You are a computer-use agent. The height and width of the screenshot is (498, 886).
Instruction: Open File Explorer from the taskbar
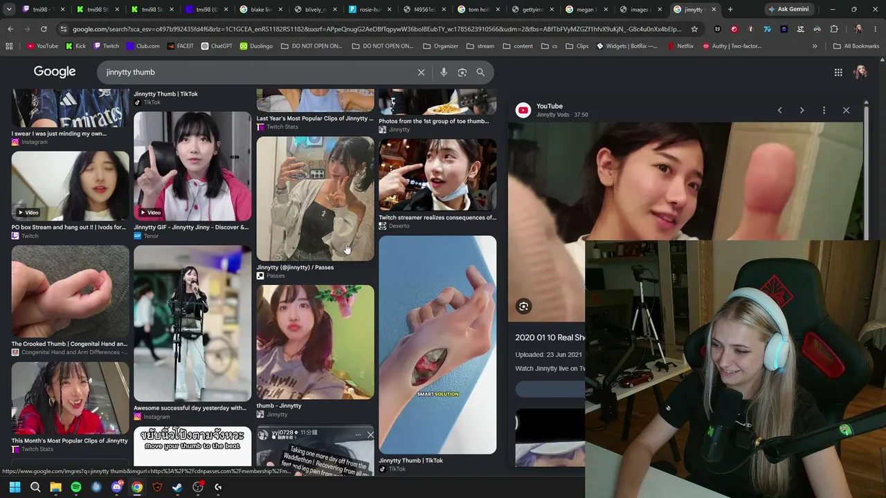click(x=55, y=487)
